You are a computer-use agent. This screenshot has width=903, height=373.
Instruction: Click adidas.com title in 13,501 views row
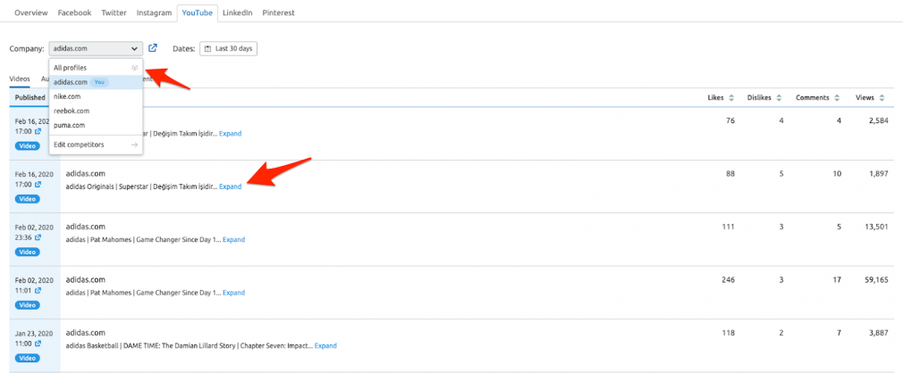[x=85, y=227]
